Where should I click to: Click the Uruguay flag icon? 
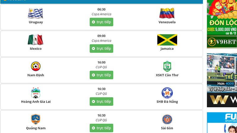point(36,13)
